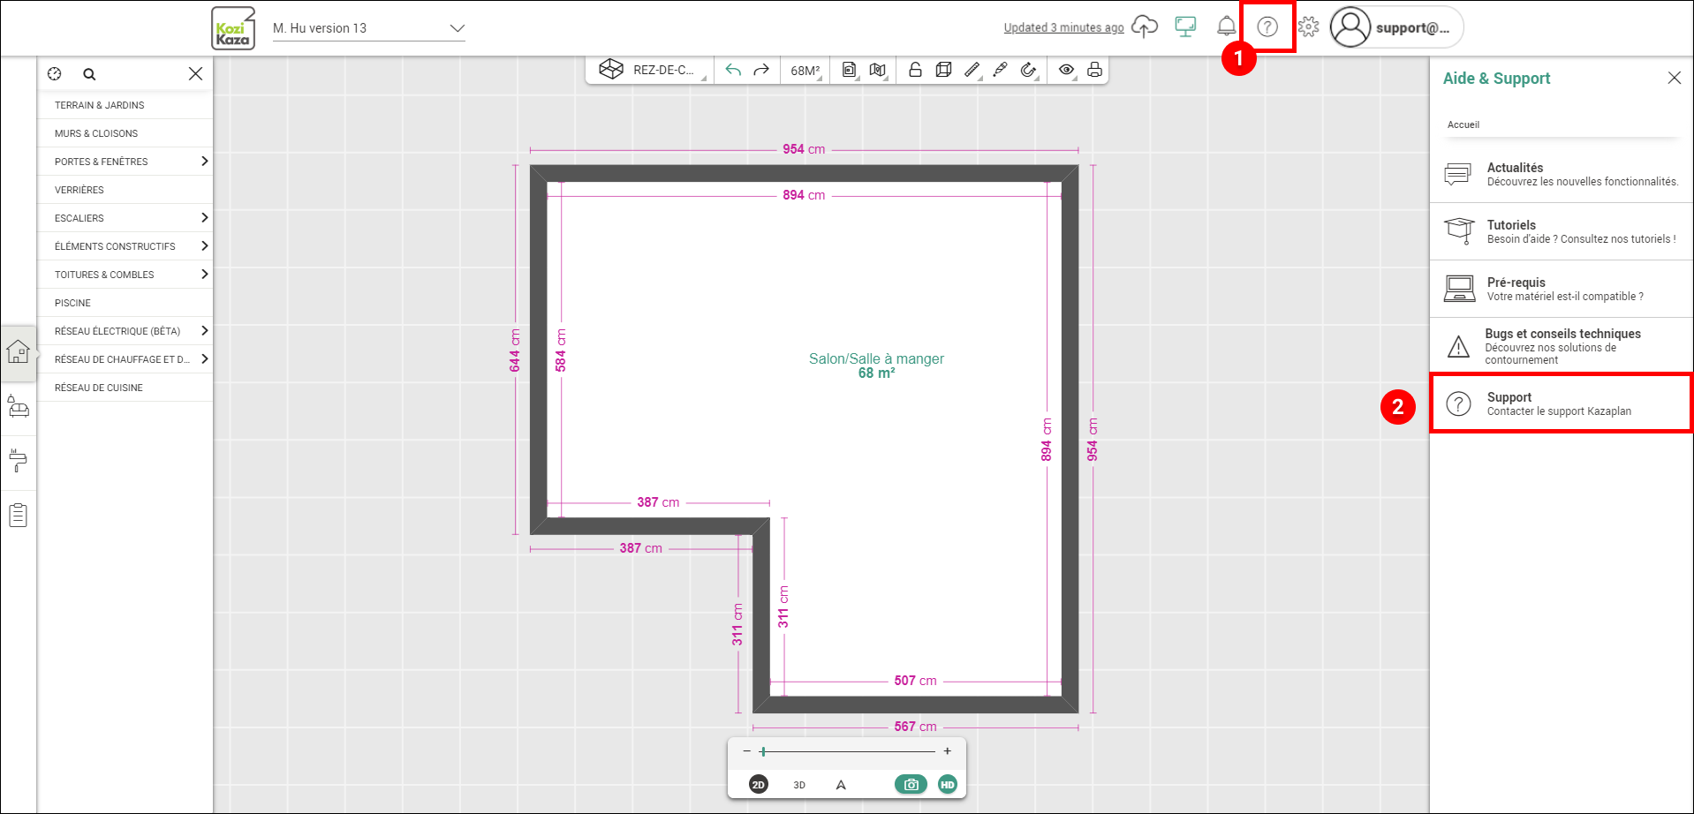
Task: Select Murs & Cloisons in catalog
Action: coord(125,133)
